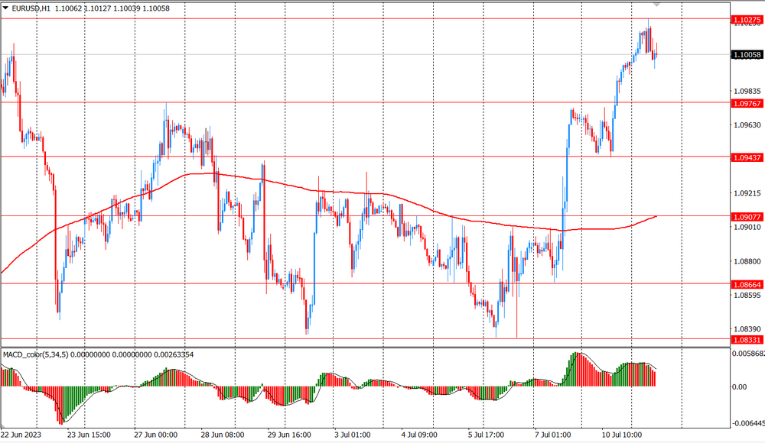The image size is (765, 443).
Task: Click the 1.08664 red level label
Action: (746, 284)
